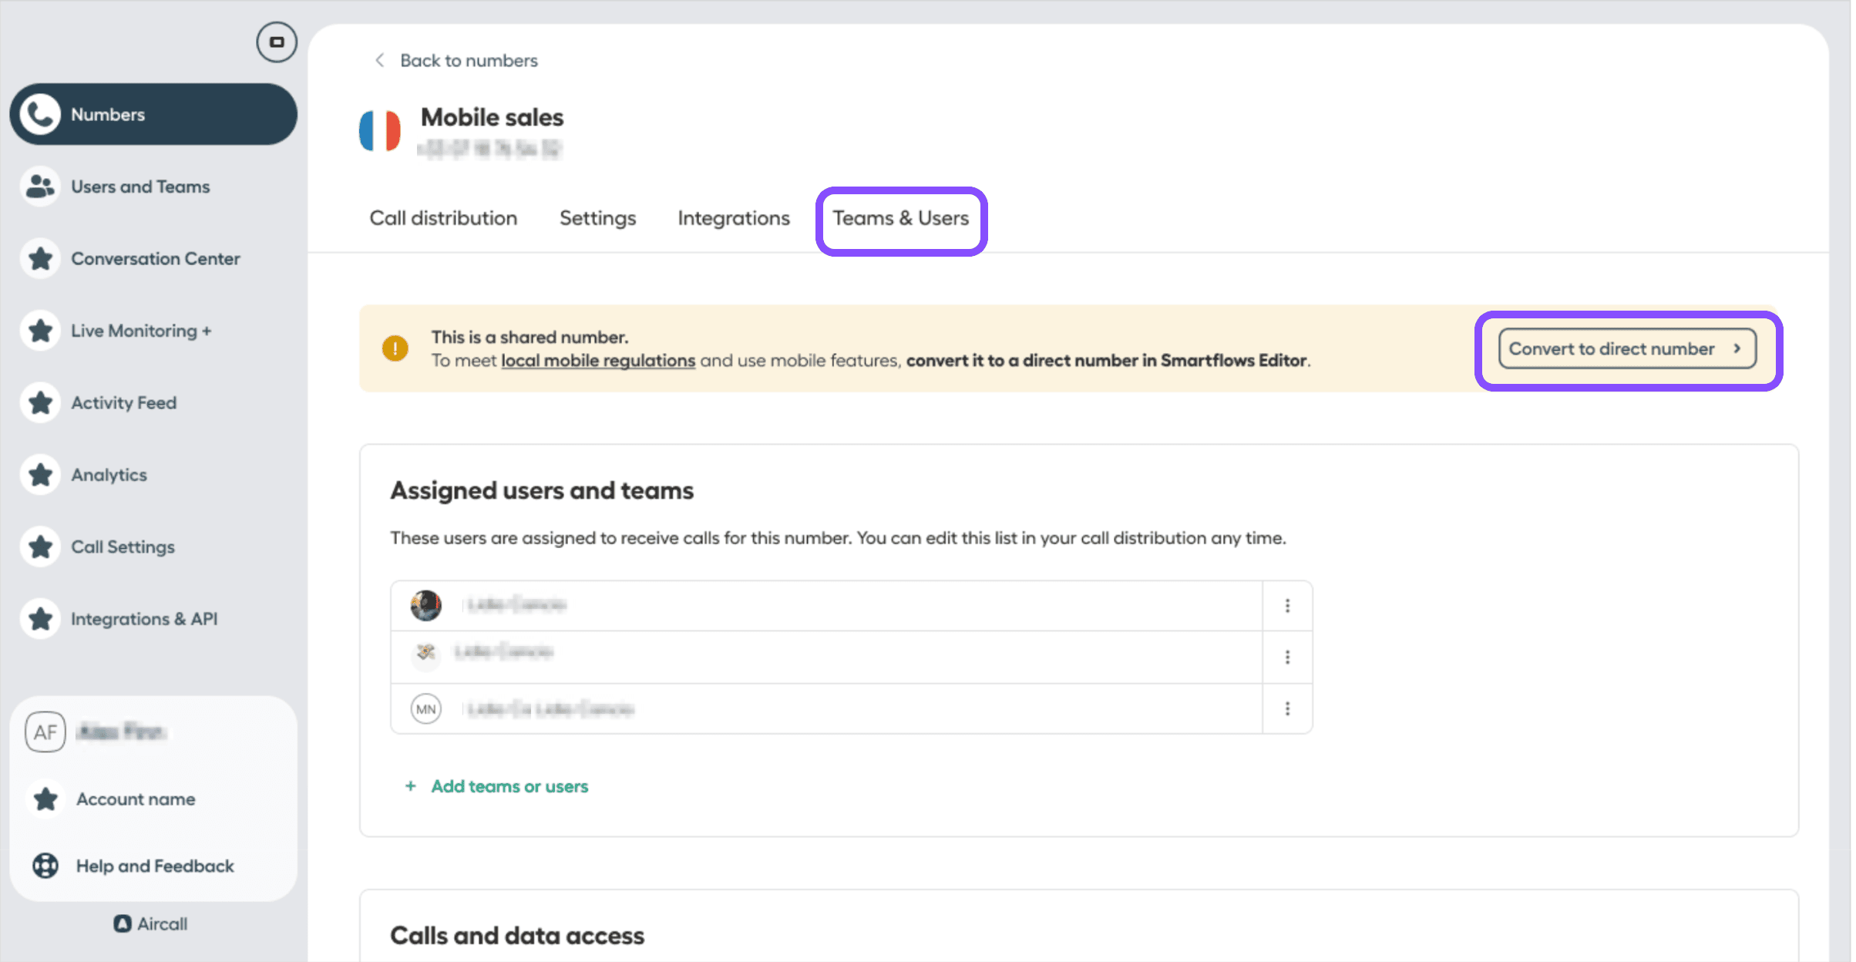This screenshot has height=962, width=1856.
Task: Open the local mobile regulations link
Action: tap(597, 360)
